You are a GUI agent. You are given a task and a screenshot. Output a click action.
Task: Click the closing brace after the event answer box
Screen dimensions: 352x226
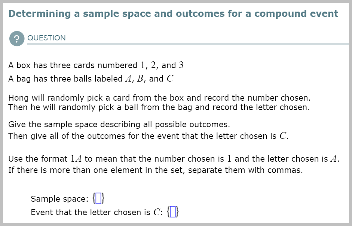177,212
